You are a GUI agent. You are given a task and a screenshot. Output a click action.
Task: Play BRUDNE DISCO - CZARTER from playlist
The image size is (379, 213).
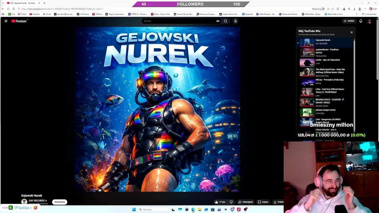pos(326,102)
